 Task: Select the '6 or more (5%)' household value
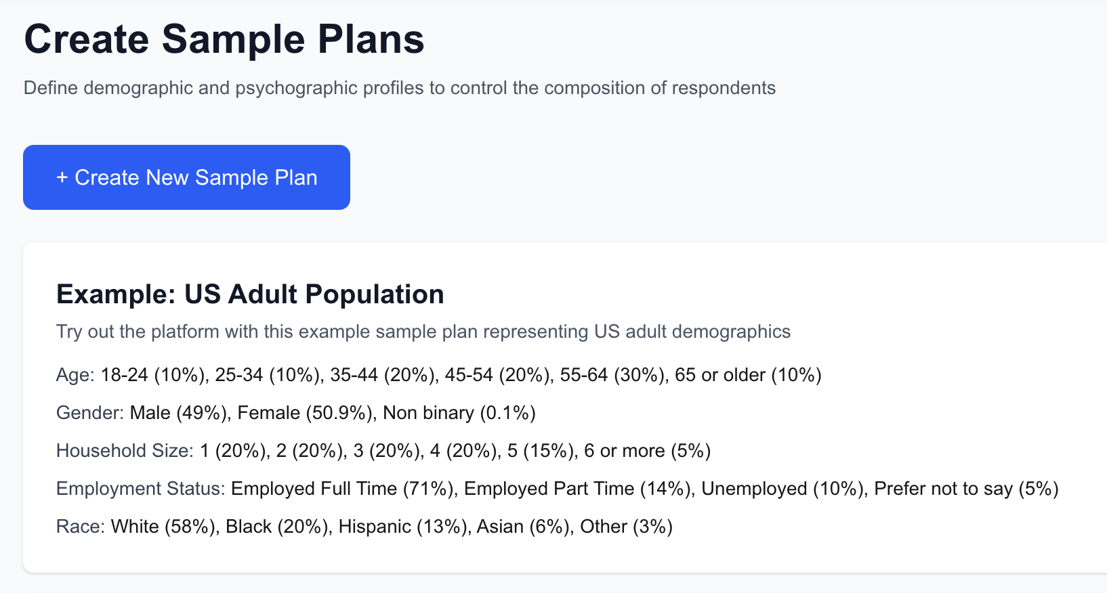pos(647,451)
